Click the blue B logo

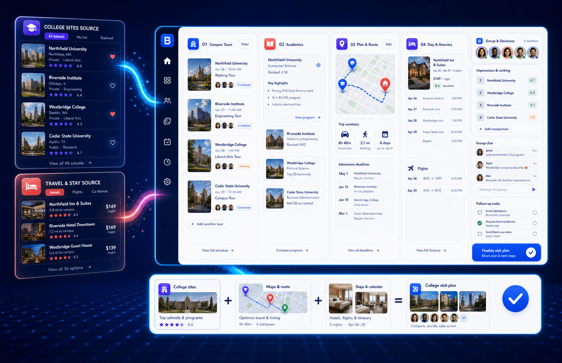[x=167, y=41]
